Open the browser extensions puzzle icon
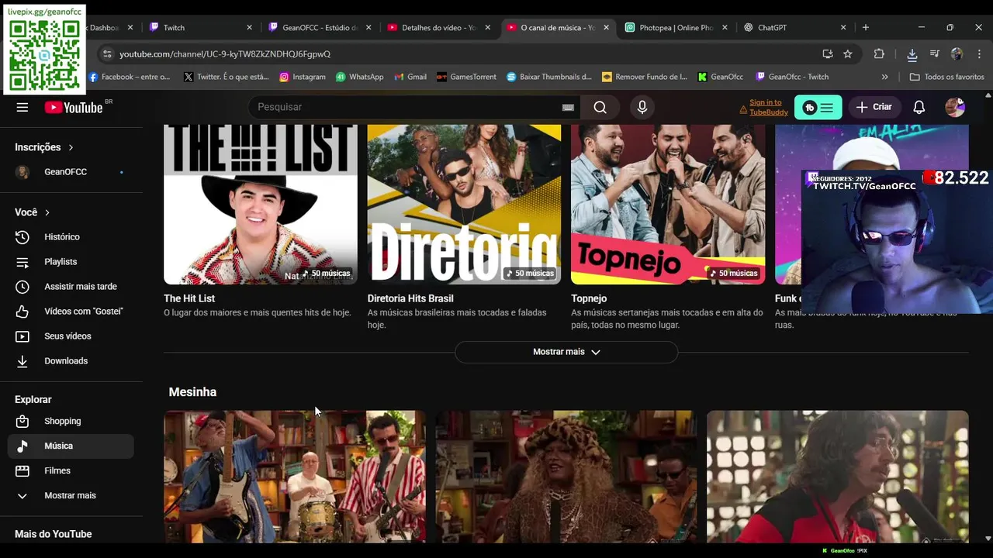Image resolution: width=993 pixels, height=558 pixels. (x=879, y=54)
